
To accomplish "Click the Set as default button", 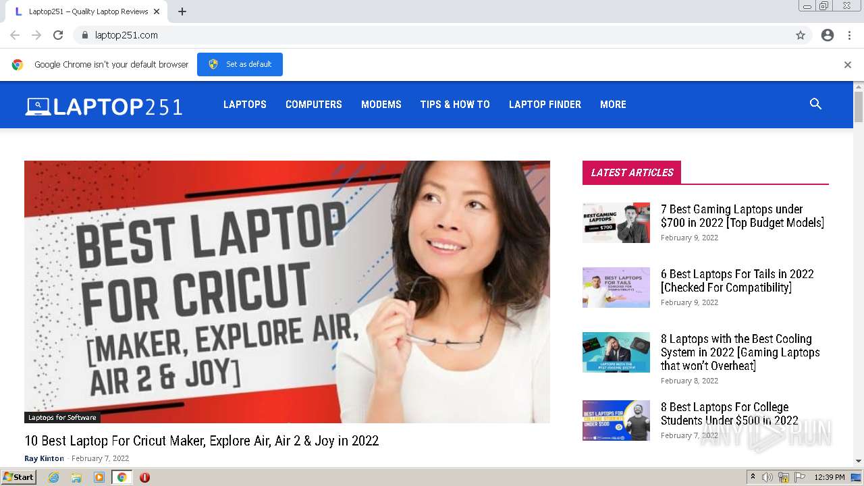I will 240,64.
